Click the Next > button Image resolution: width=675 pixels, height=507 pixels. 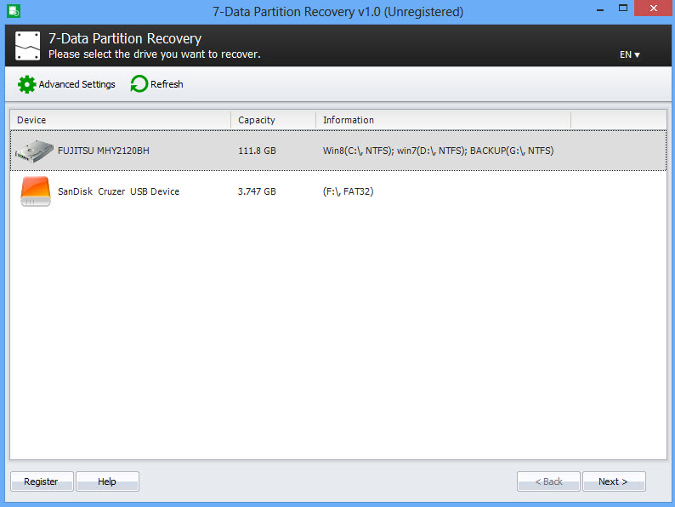pyautogui.click(x=613, y=481)
